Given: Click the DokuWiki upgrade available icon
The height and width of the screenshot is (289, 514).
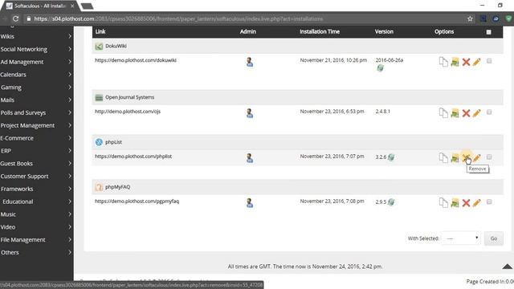Looking at the screenshot, I should click(380, 67).
